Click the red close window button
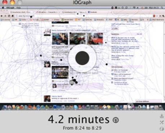This screenshot has height=133, width=165. click(5, 2)
